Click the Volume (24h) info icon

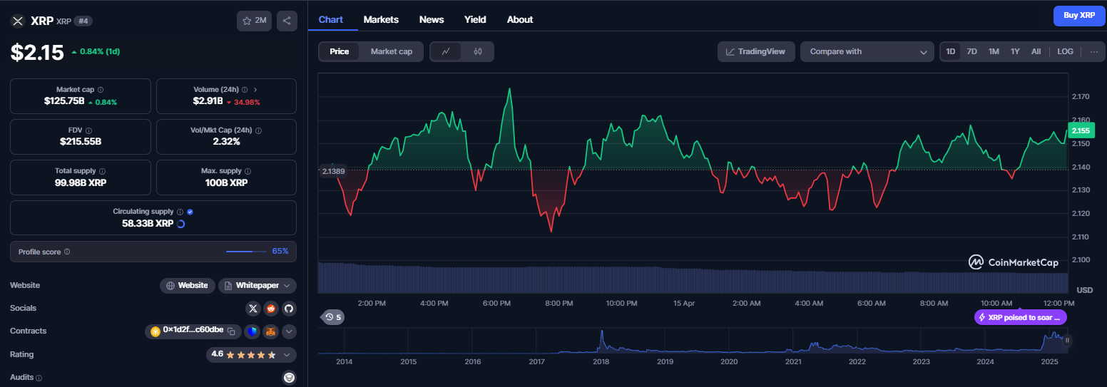[x=245, y=90]
